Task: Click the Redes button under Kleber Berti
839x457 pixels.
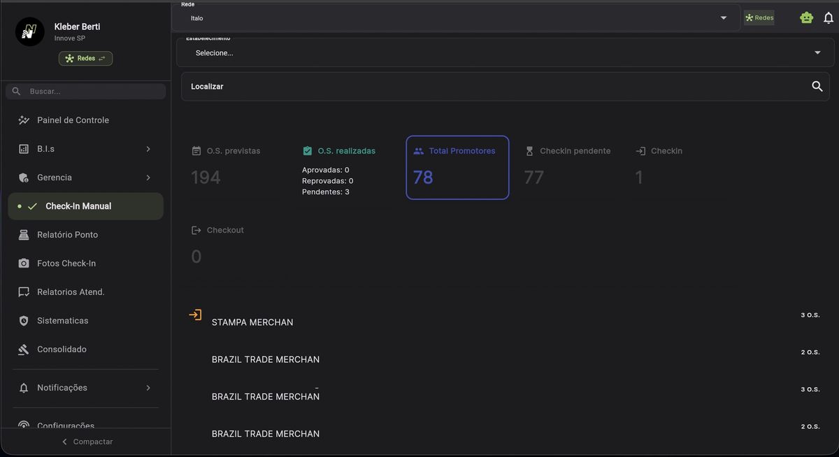Action: pyautogui.click(x=85, y=58)
